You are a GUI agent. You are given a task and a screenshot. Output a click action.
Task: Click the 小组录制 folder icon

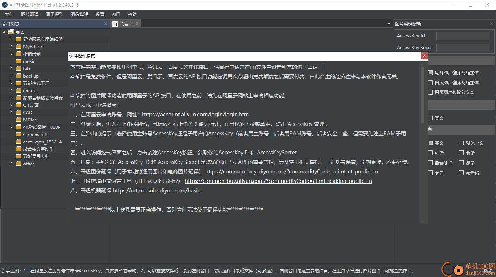19,54
